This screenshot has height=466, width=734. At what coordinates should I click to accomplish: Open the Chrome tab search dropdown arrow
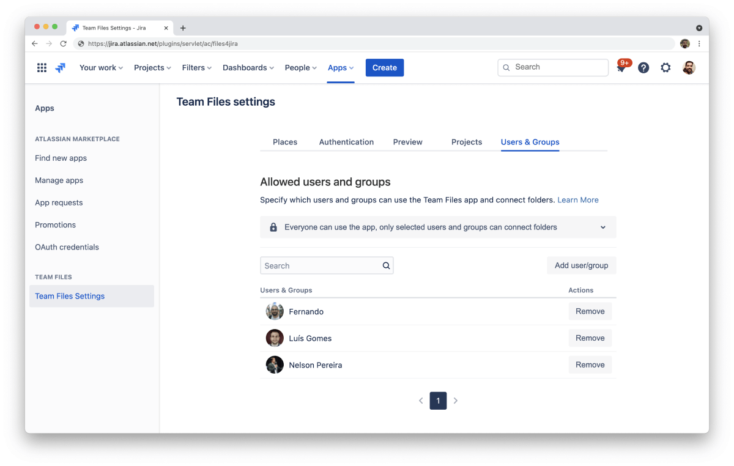699,28
